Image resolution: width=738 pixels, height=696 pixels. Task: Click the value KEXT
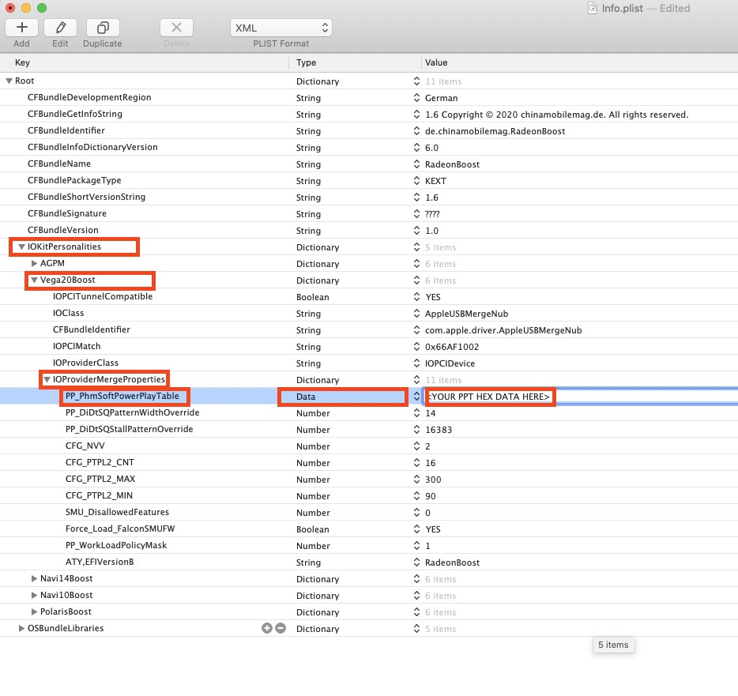435,181
